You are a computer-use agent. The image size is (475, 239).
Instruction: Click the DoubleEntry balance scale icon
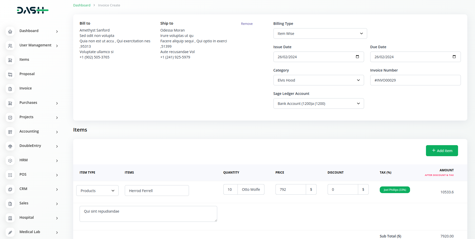[x=10, y=146]
